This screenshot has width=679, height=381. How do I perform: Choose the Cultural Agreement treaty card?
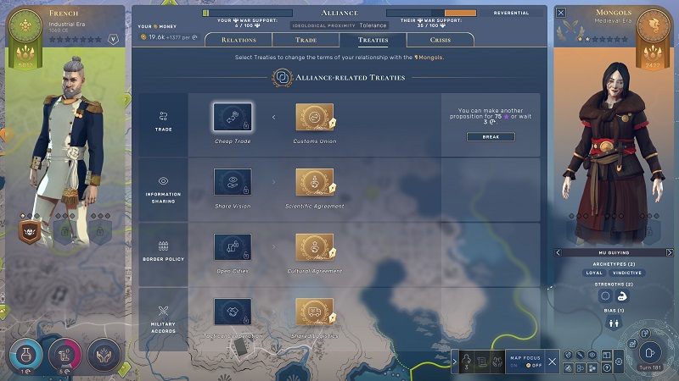315,246
